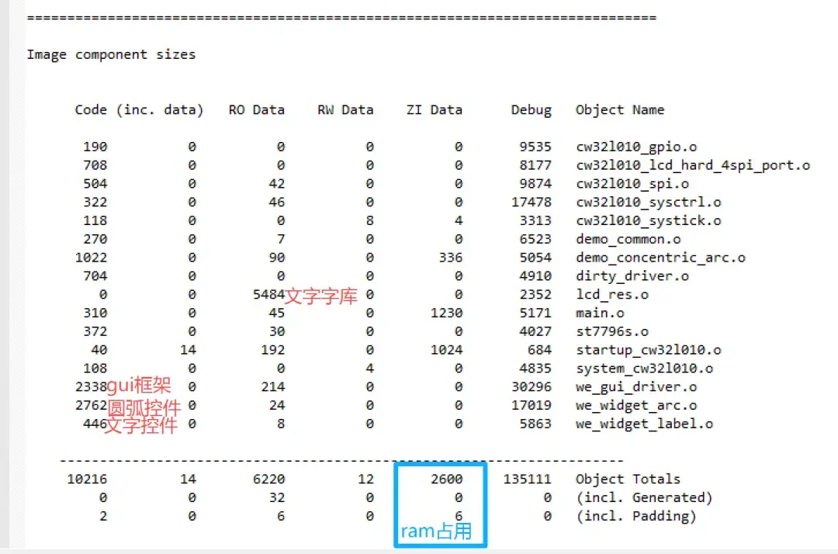This screenshot has width=838, height=554.
Task: Select the 9874 debug value for cw32l010_spi.o
Action: 535,184
